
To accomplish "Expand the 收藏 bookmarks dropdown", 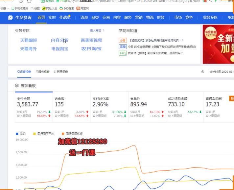I will coord(5,9).
